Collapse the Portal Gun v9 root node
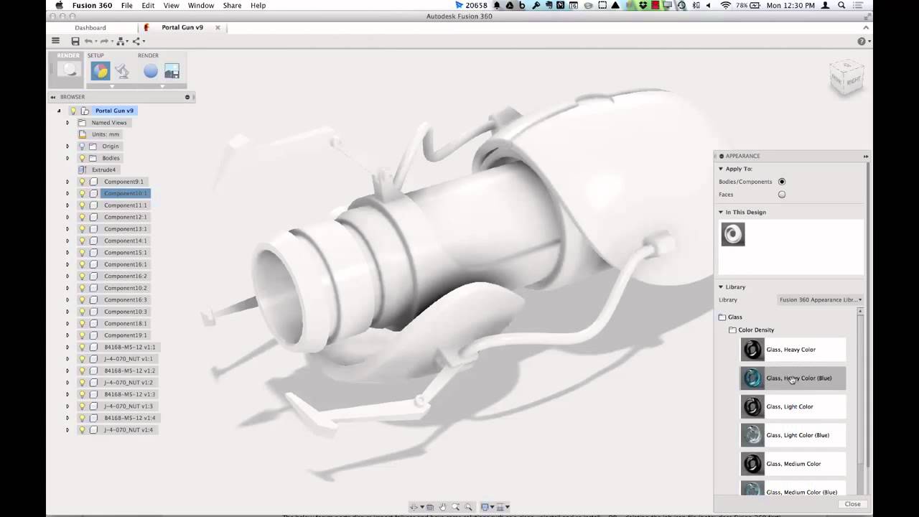The image size is (919, 517). click(x=59, y=111)
